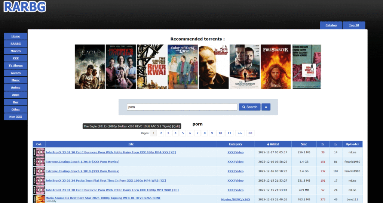The height and width of the screenshot is (203, 383).
Task: Open the Movies/HEVC/x265 category link
Action: [x=235, y=199]
